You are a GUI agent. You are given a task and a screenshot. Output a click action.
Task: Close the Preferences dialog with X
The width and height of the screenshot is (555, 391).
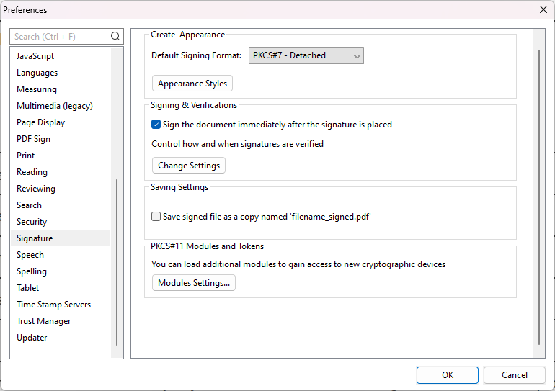point(543,9)
